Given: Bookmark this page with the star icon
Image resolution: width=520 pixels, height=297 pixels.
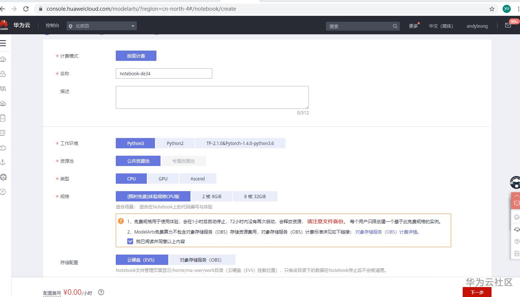Looking at the screenshot, I should point(492,9).
